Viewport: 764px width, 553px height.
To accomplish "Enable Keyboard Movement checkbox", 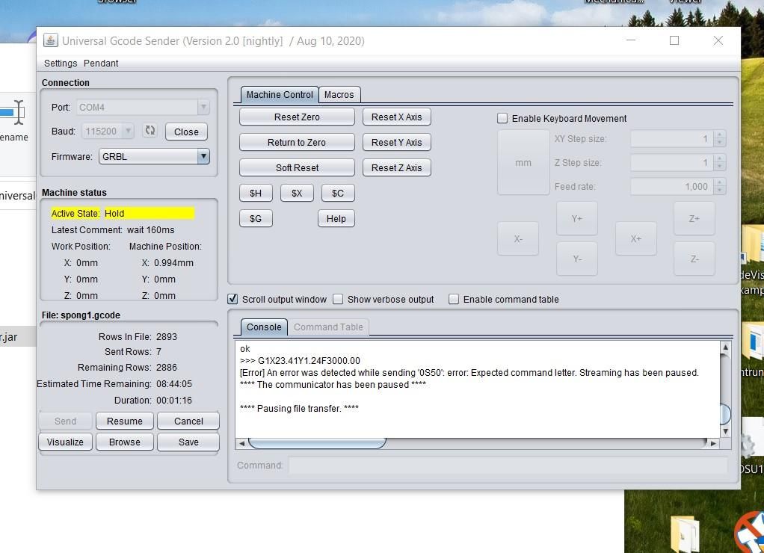I will [x=502, y=118].
